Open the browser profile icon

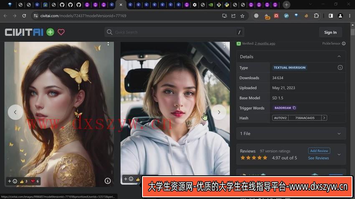340,16
